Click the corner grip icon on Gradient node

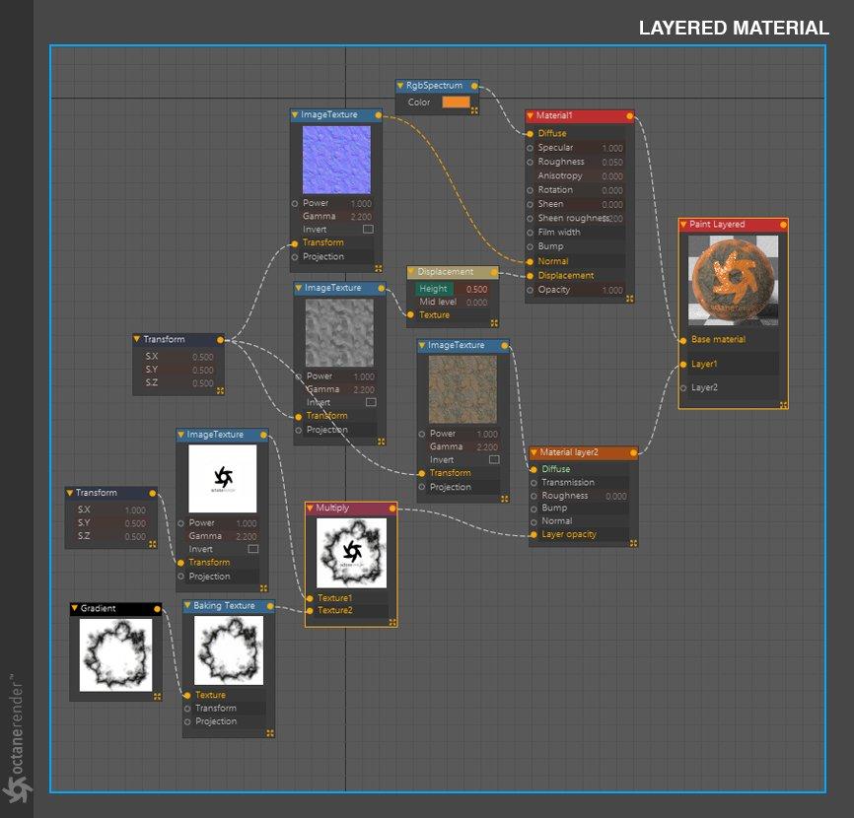(x=158, y=696)
